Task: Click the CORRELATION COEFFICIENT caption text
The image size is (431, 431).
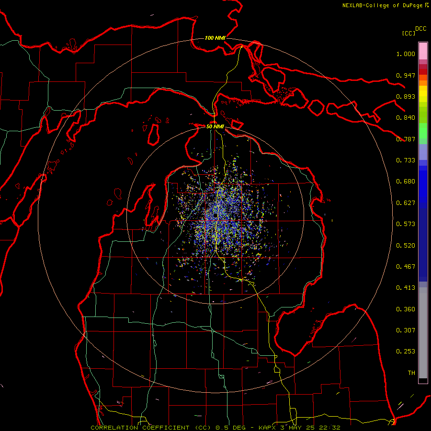Action: coord(140,428)
